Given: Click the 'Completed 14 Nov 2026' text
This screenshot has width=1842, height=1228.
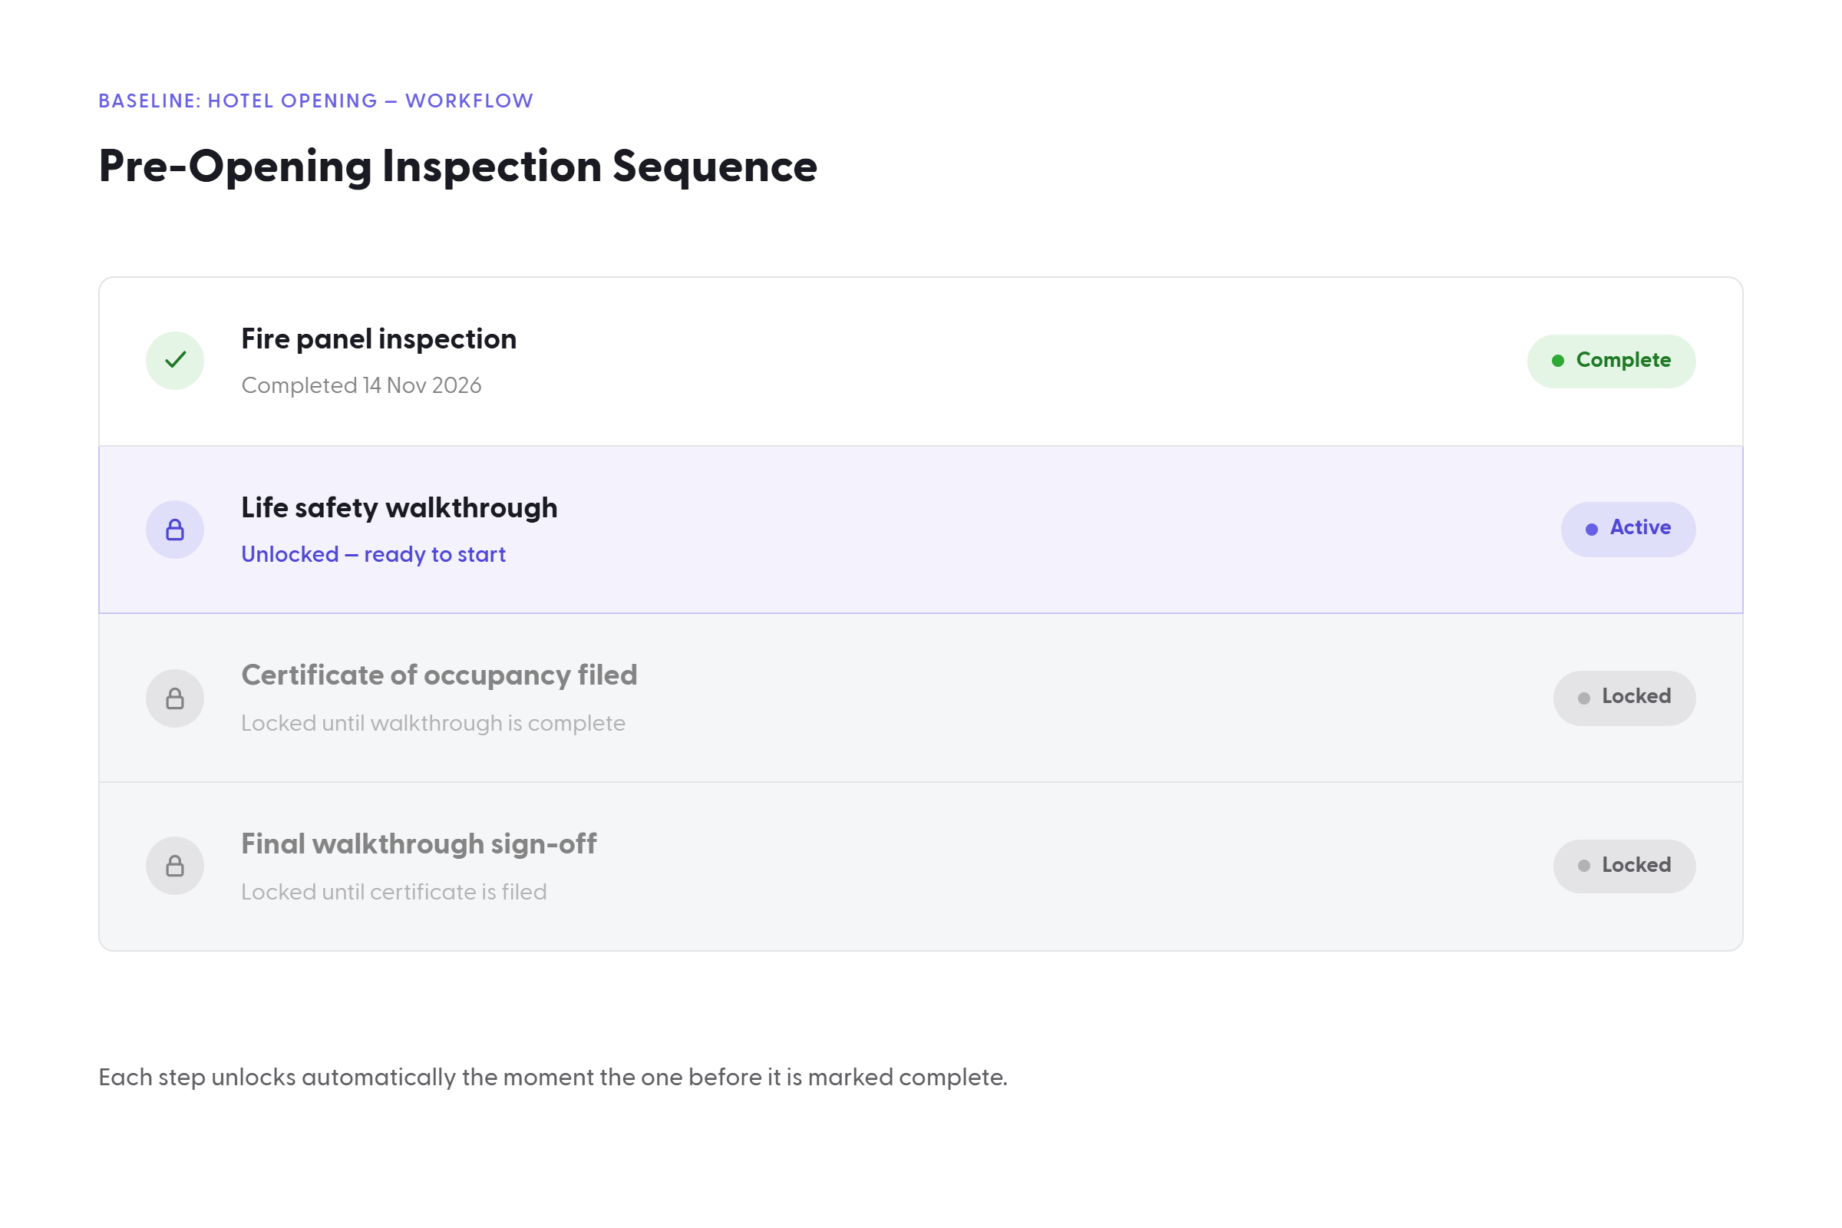Looking at the screenshot, I should [x=361, y=385].
